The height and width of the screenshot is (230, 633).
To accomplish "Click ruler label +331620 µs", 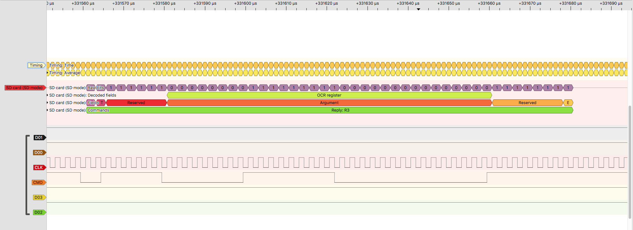I will coord(327,3).
